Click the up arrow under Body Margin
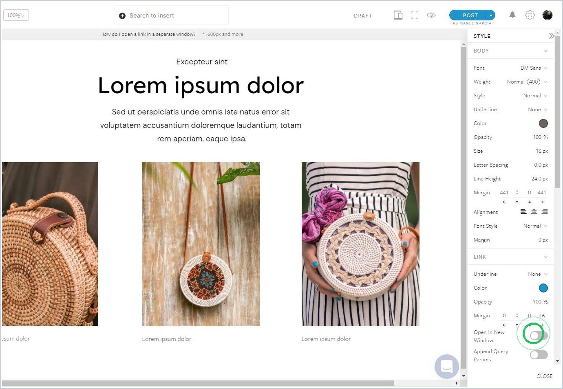The width and height of the screenshot is (563, 389). pyautogui.click(x=517, y=202)
